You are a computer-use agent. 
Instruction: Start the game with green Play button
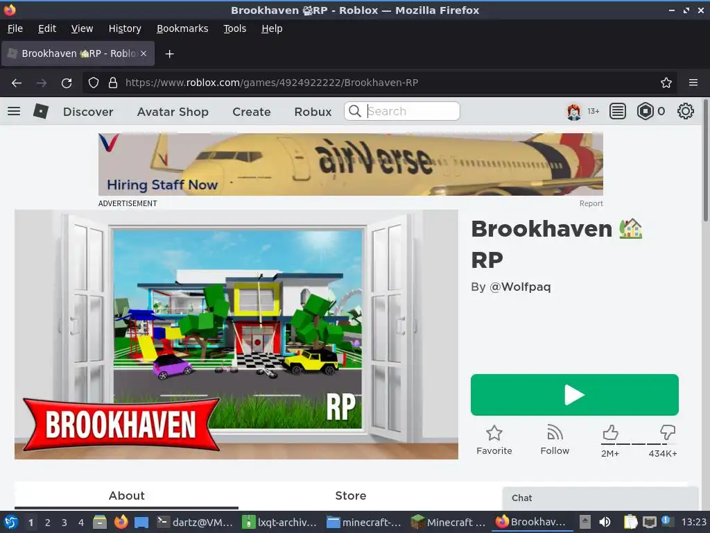click(575, 395)
